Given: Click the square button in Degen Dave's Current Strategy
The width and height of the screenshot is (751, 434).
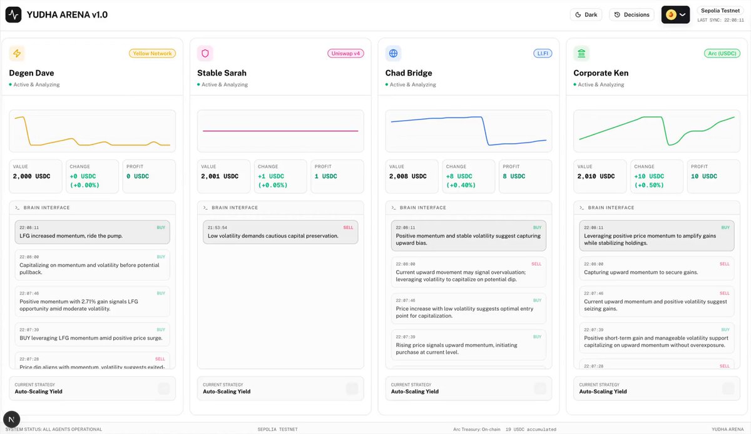Looking at the screenshot, I should 163,388.
